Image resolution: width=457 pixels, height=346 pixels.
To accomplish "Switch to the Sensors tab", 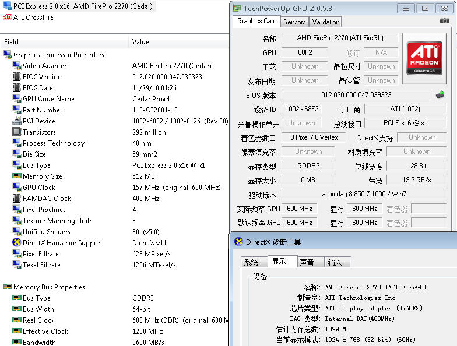I will [294, 22].
